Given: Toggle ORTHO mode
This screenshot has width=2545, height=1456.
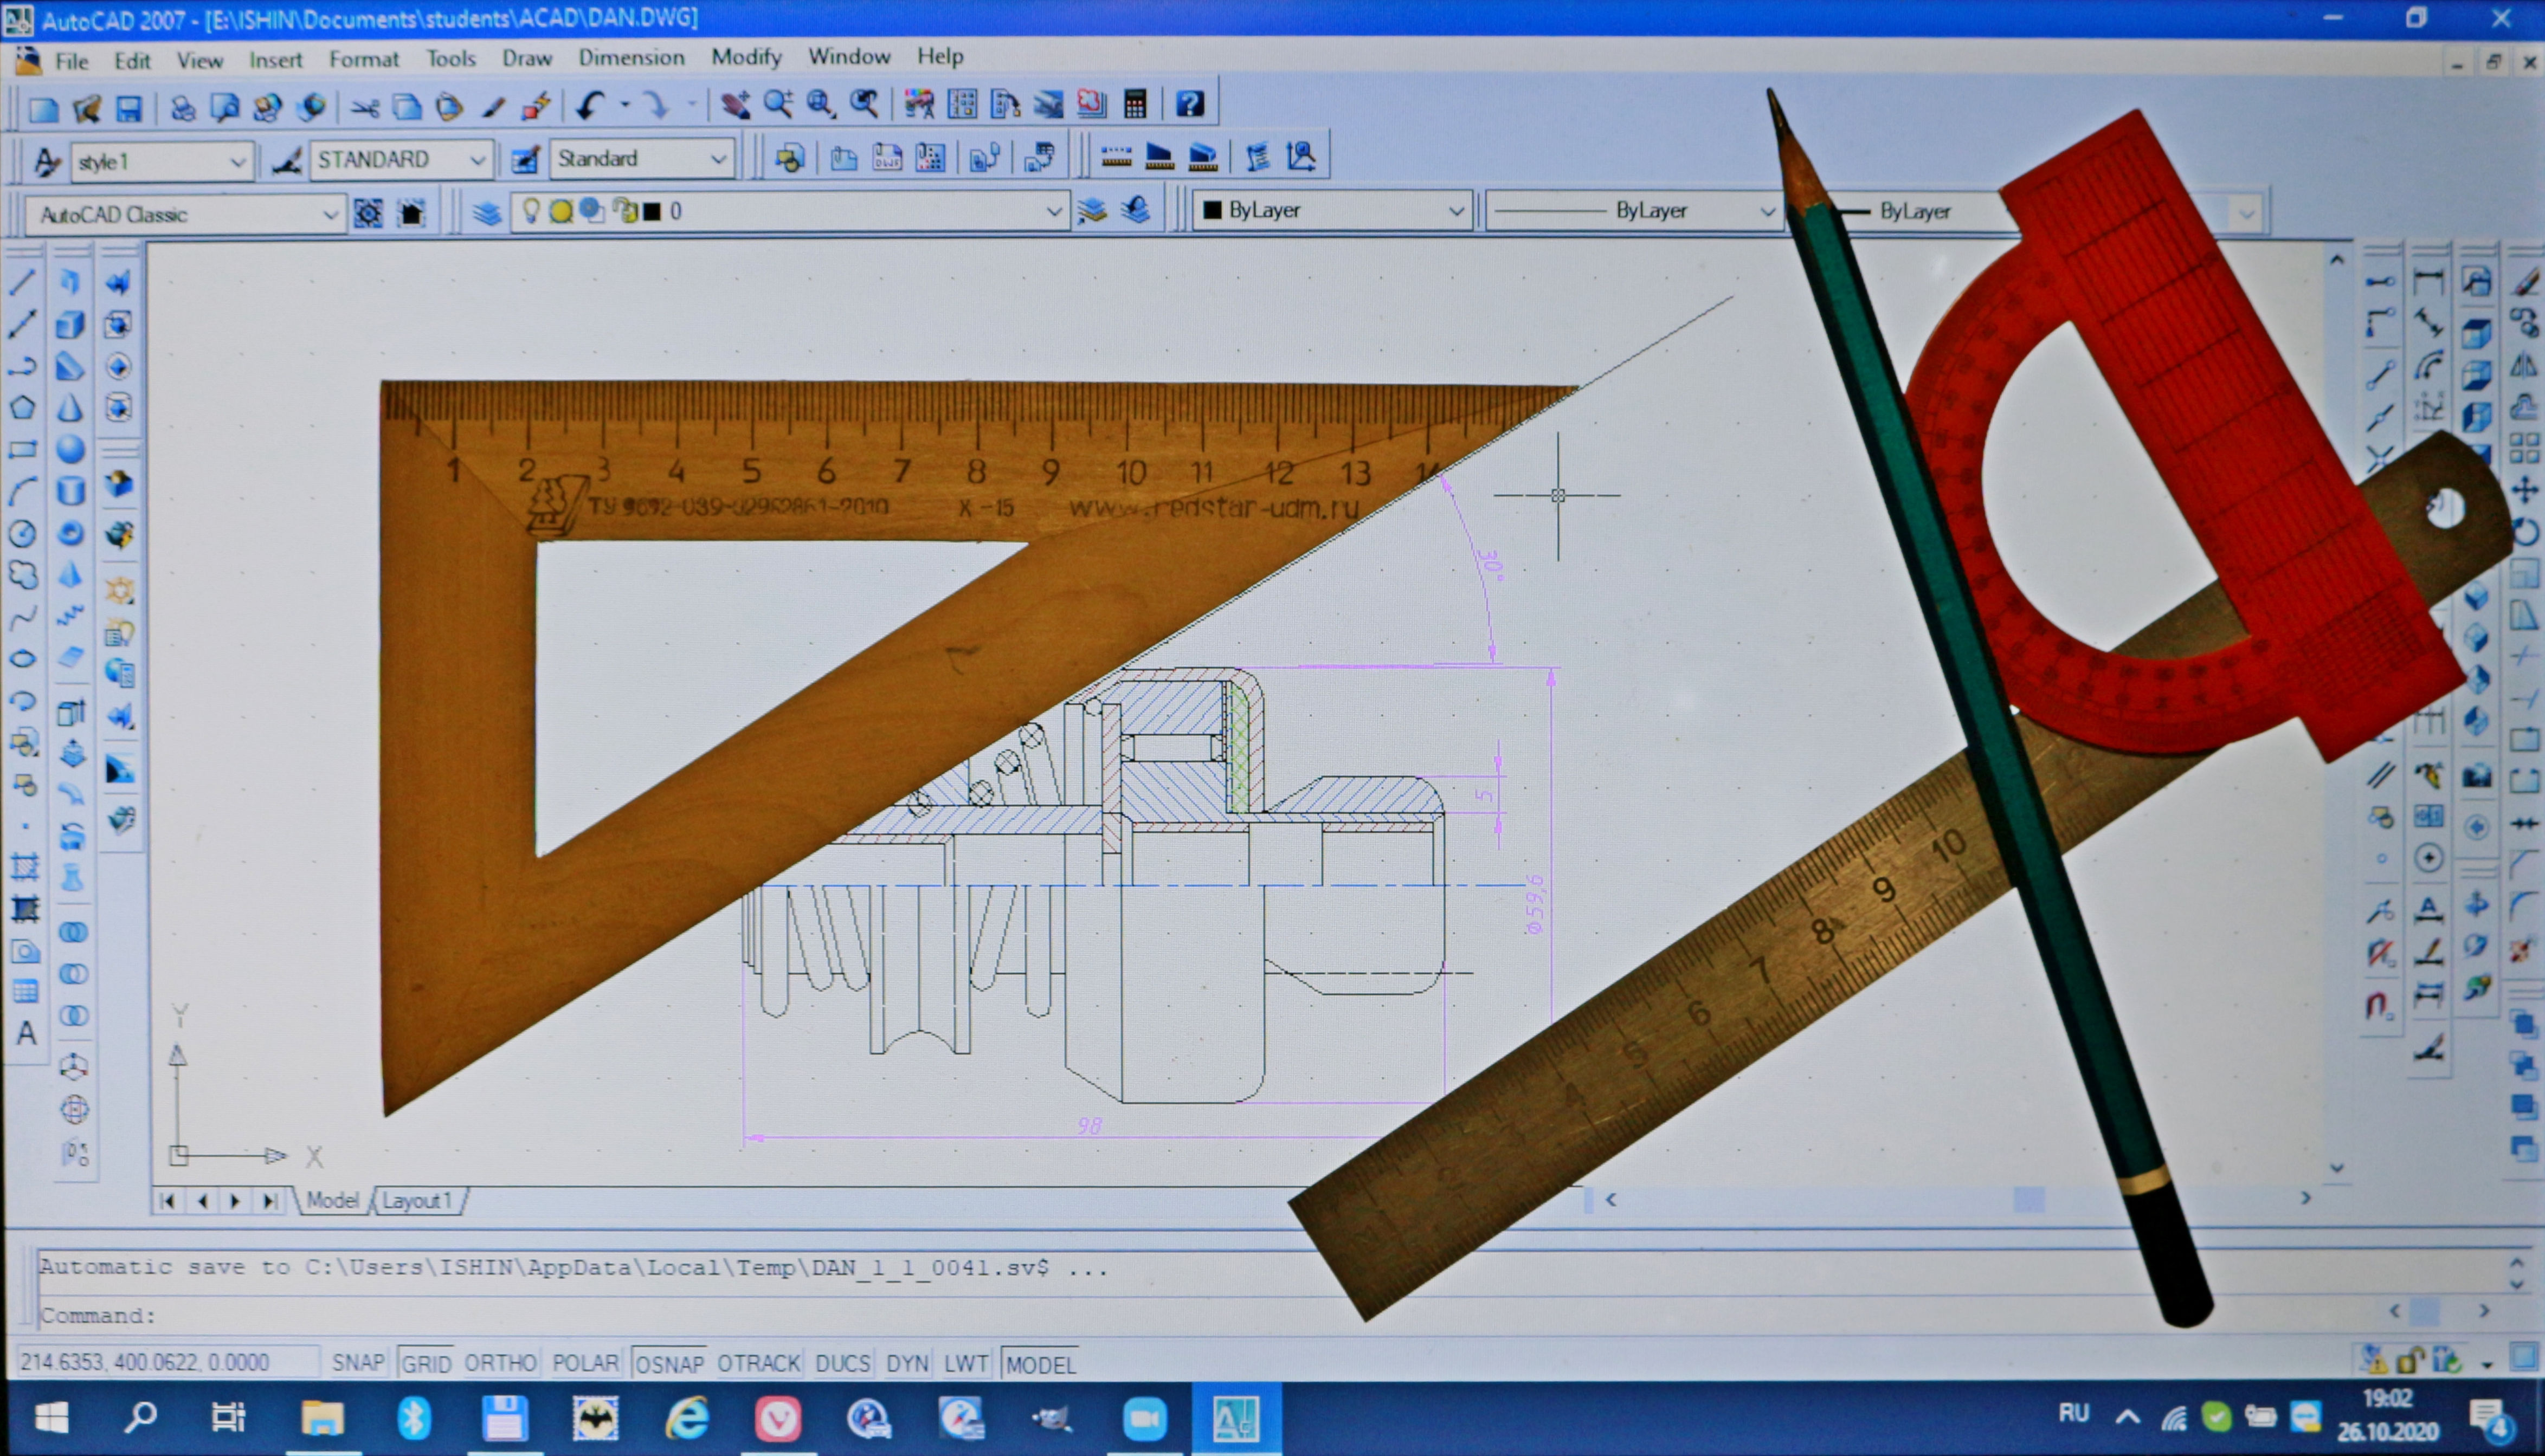Looking at the screenshot, I should 500,1363.
